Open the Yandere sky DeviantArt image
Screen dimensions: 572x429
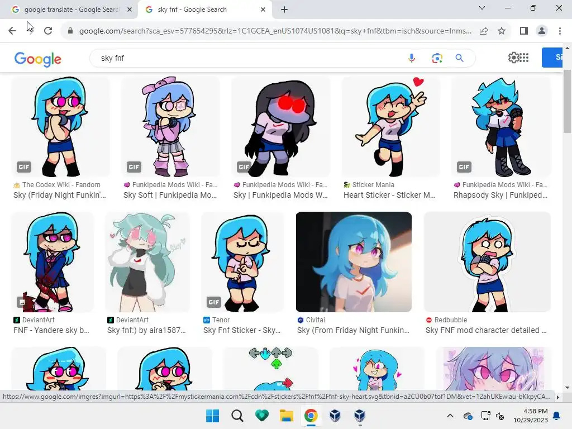[53, 261]
